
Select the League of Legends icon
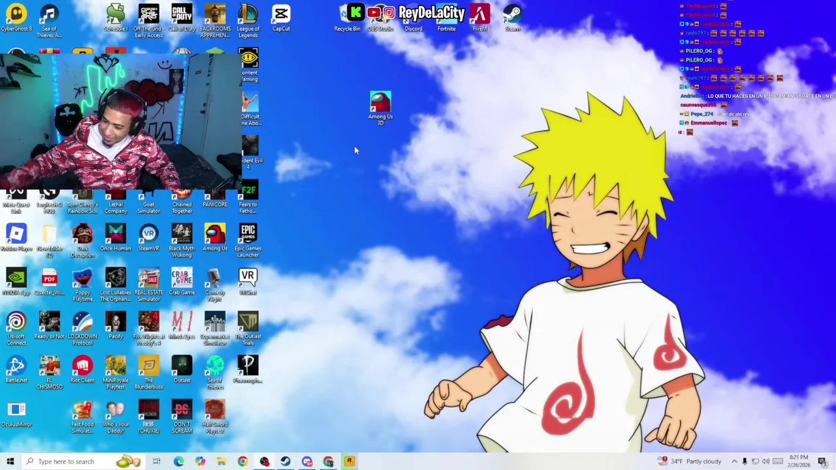pos(248,21)
